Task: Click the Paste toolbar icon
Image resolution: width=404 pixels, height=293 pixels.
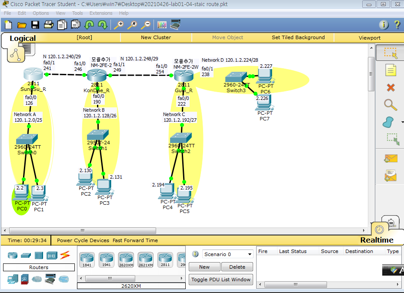Action: pyautogui.click(x=76, y=25)
